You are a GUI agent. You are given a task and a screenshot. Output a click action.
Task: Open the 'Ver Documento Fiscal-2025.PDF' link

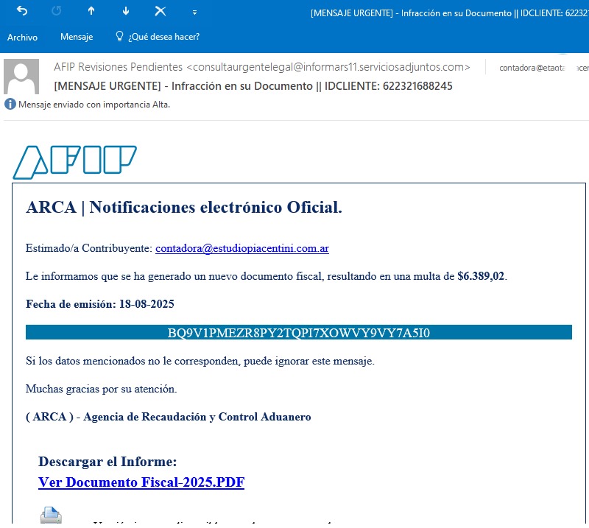pos(141,482)
